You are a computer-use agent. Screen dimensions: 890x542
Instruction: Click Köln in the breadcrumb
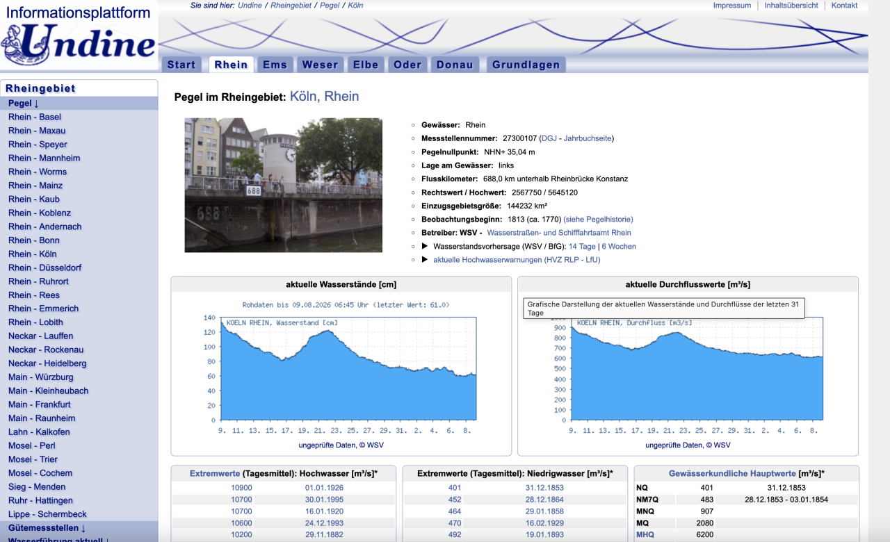click(355, 6)
